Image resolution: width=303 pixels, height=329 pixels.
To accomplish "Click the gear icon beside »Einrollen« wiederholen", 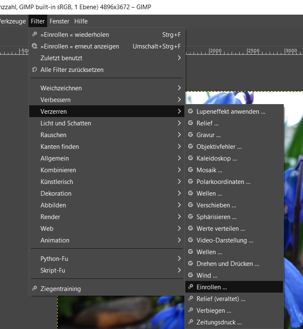I will click(x=35, y=35).
